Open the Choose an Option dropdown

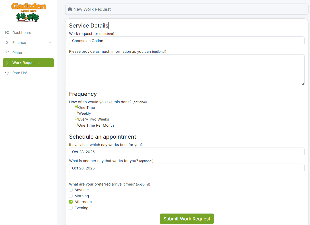tap(187, 41)
